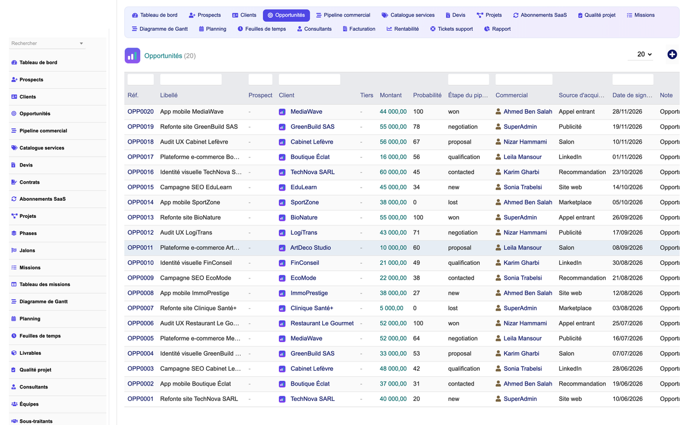Open opportunity link OPP0011
687x425 pixels.
(x=140, y=248)
